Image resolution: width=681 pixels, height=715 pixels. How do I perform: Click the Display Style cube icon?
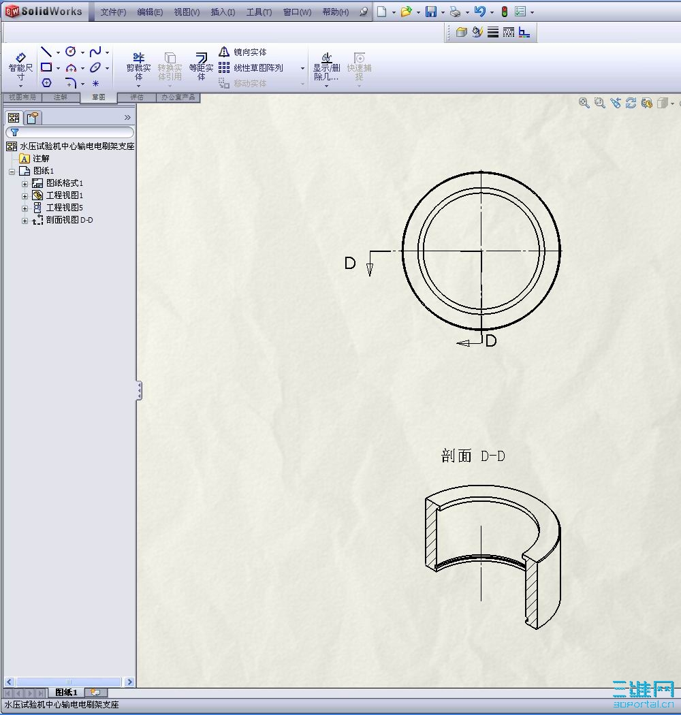click(x=663, y=103)
